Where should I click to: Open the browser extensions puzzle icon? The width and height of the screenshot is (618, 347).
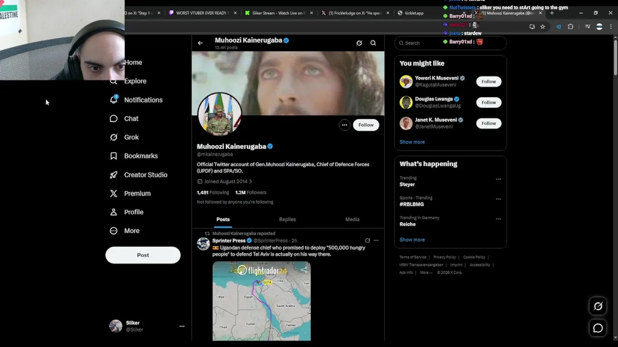(x=570, y=27)
